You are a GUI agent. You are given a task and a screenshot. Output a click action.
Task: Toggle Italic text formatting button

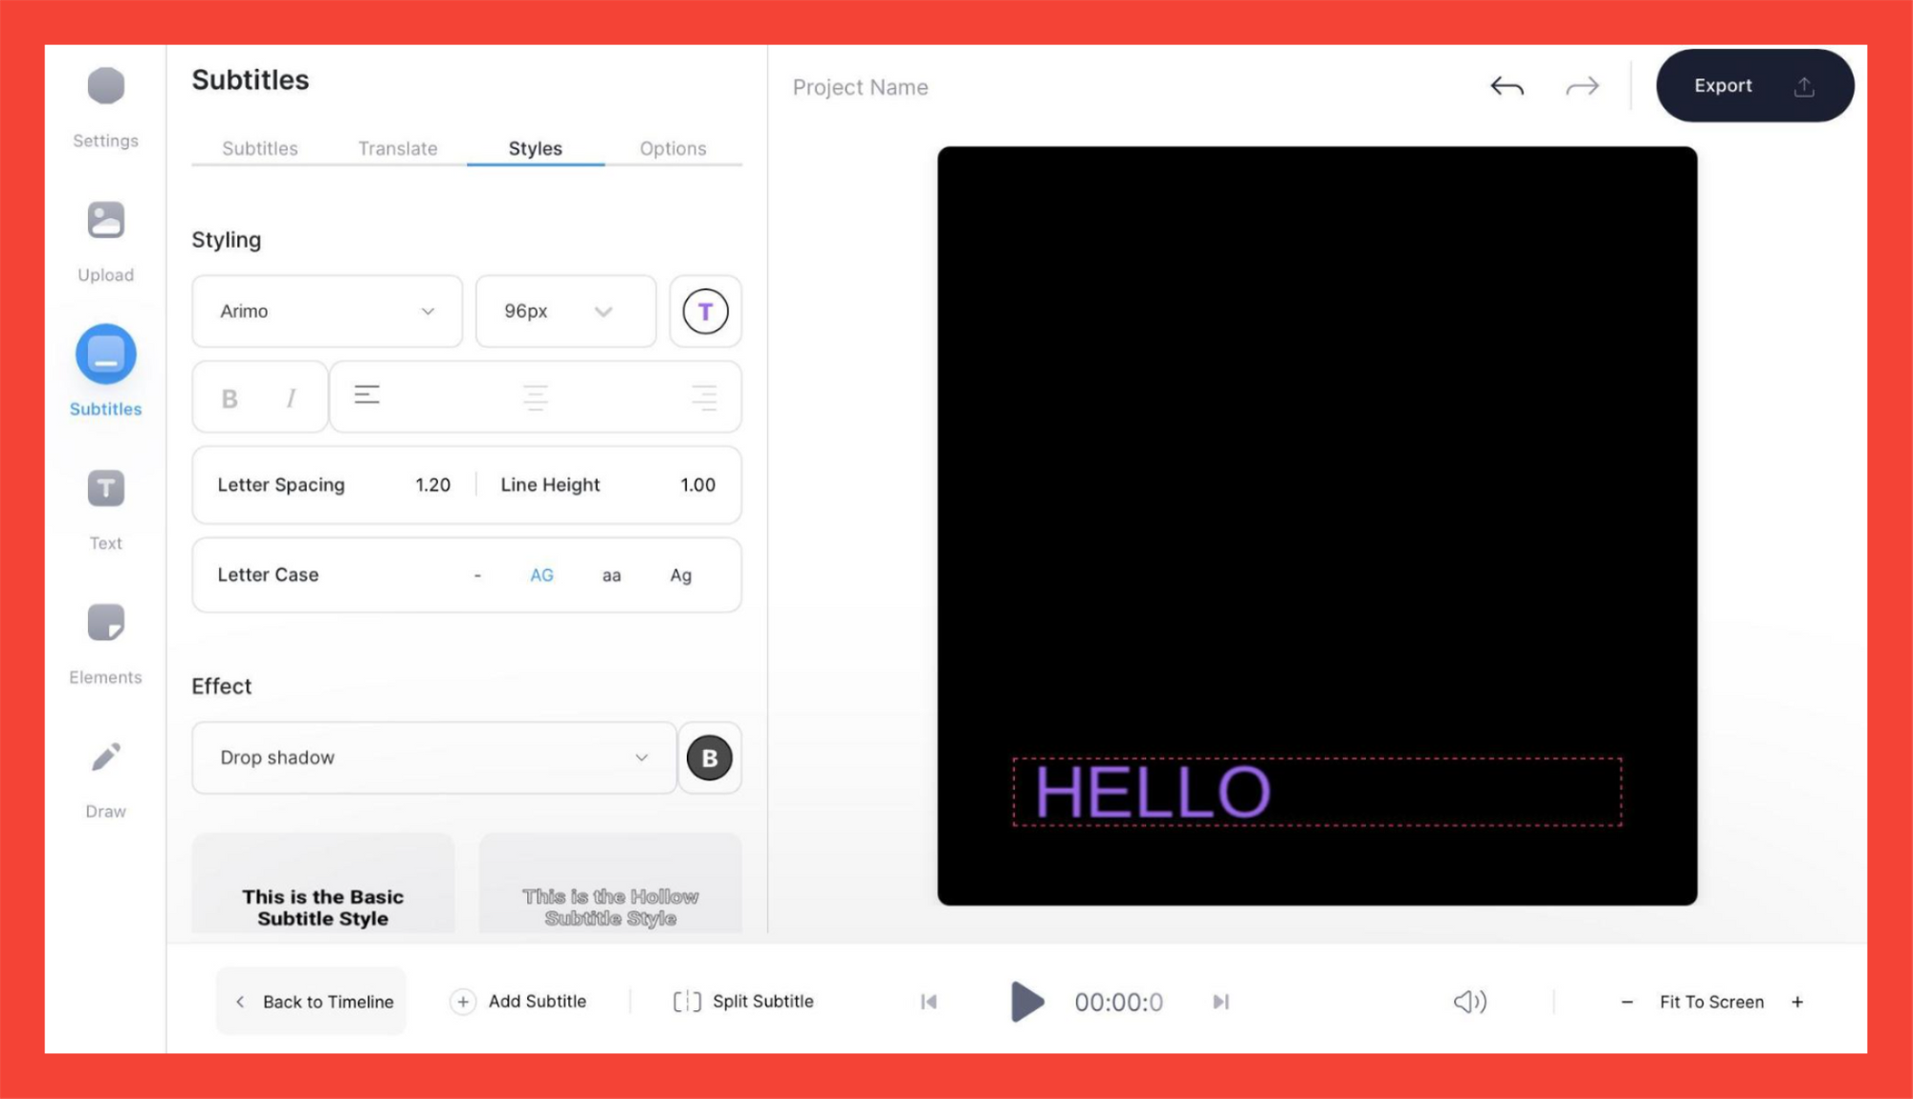291,397
